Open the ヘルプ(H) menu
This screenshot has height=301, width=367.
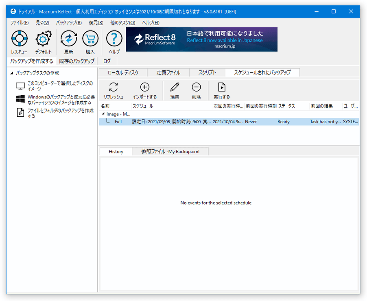click(x=151, y=23)
